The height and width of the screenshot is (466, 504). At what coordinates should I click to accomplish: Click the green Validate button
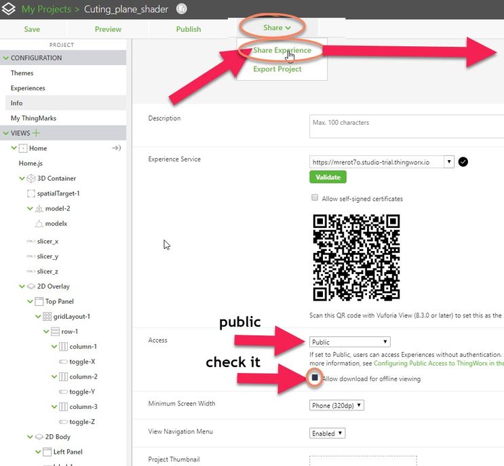point(328,177)
